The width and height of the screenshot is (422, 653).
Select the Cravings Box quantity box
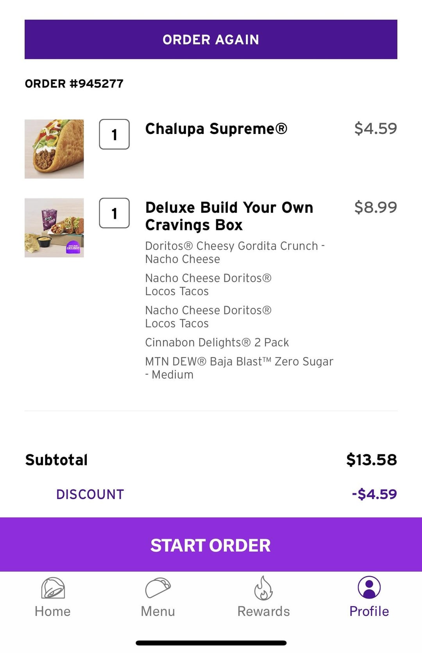click(x=114, y=213)
